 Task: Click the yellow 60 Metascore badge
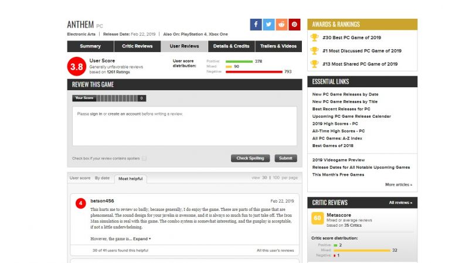pyautogui.click(x=317, y=218)
